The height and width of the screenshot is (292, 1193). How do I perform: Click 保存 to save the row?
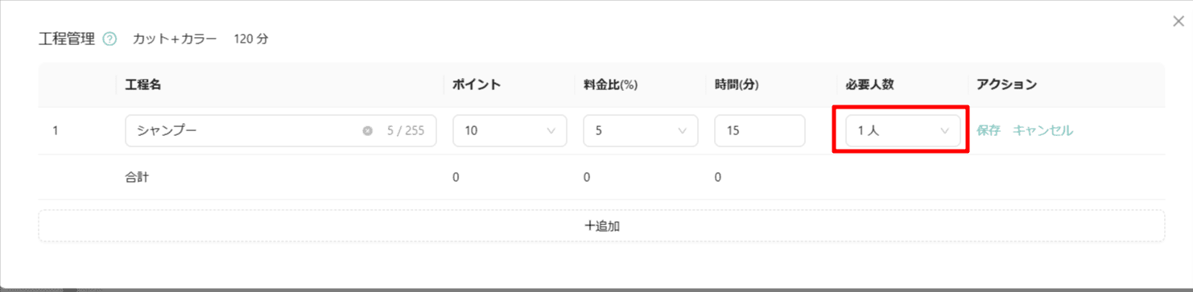tap(989, 130)
